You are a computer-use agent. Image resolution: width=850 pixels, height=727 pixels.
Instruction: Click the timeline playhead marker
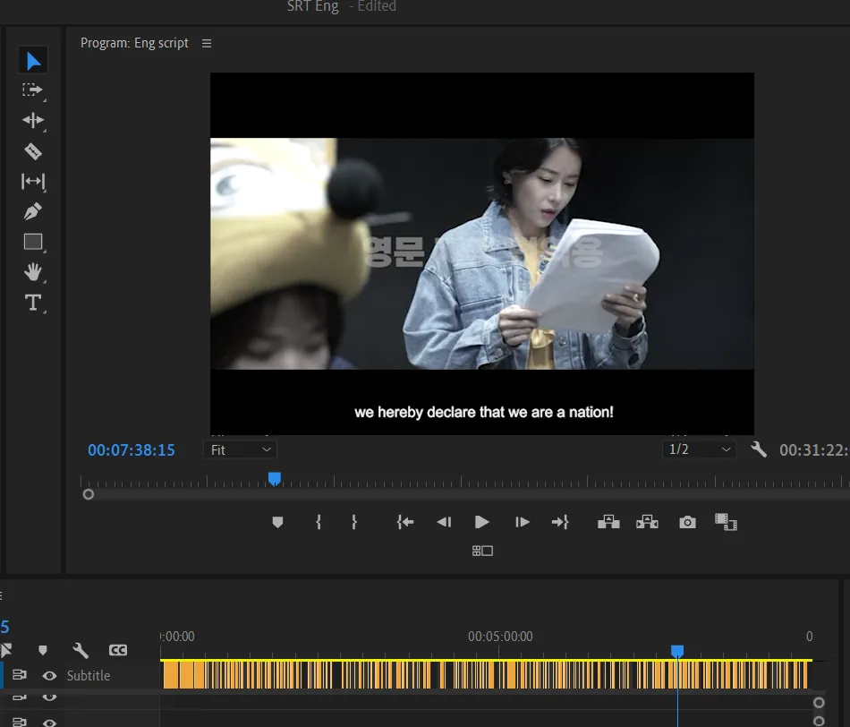677,651
